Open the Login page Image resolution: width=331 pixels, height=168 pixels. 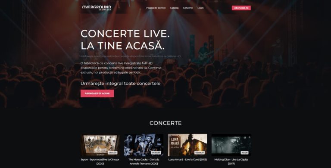tap(200, 8)
